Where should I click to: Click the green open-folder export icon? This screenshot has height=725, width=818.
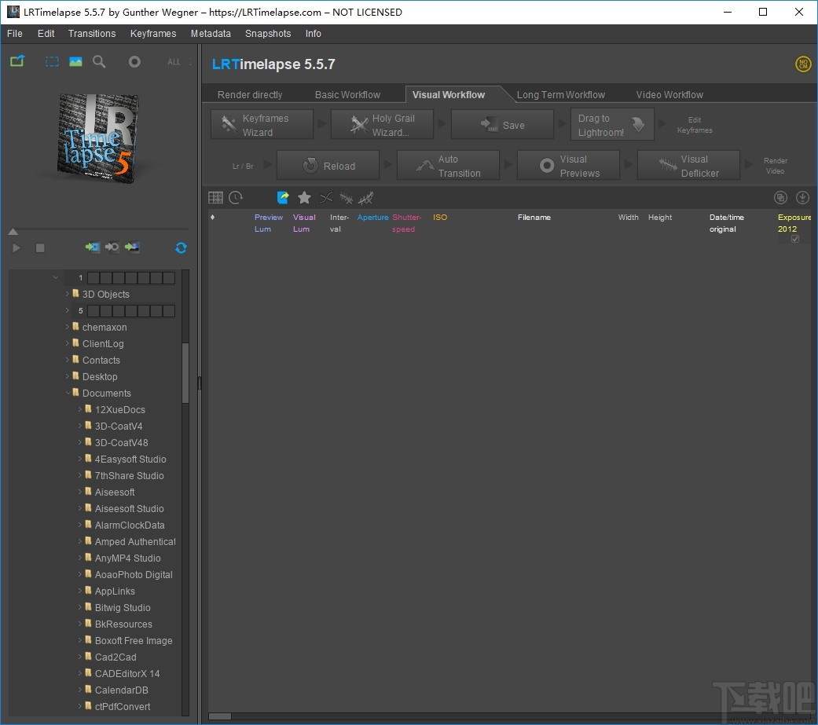tap(17, 61)
